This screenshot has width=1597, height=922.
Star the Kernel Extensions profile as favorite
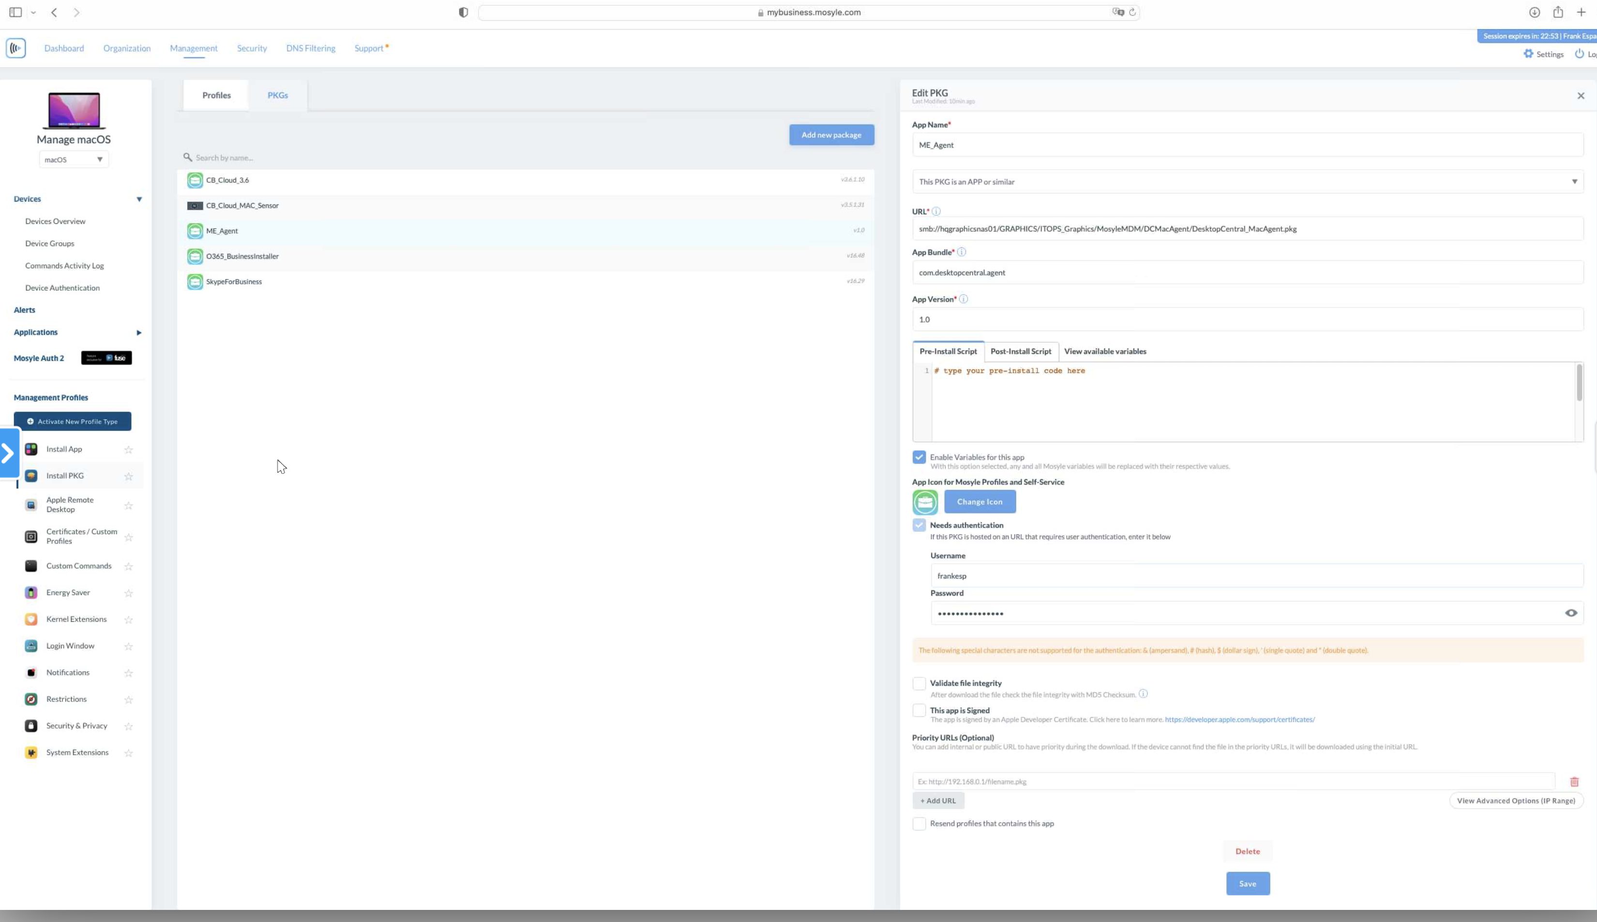click(x=129, y=620)
